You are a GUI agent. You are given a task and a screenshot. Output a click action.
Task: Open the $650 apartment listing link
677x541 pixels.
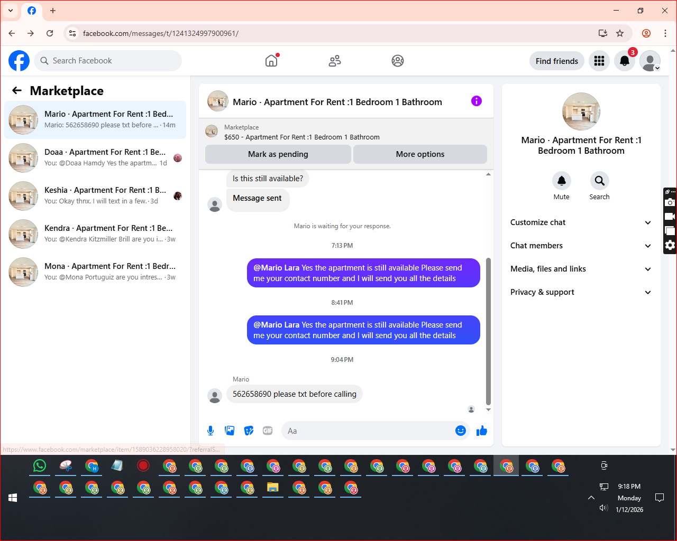pos(302,137)
